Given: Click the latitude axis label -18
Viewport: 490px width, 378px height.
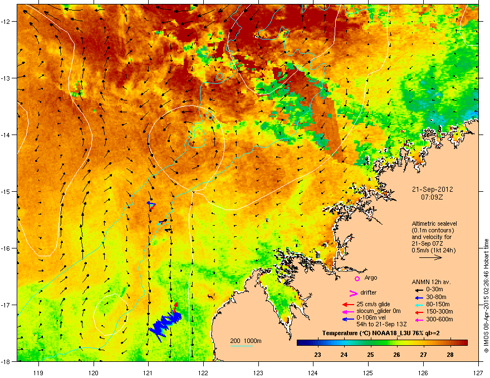Looking at the screenshot, I should pyautogui.click(x=6, y=361).
